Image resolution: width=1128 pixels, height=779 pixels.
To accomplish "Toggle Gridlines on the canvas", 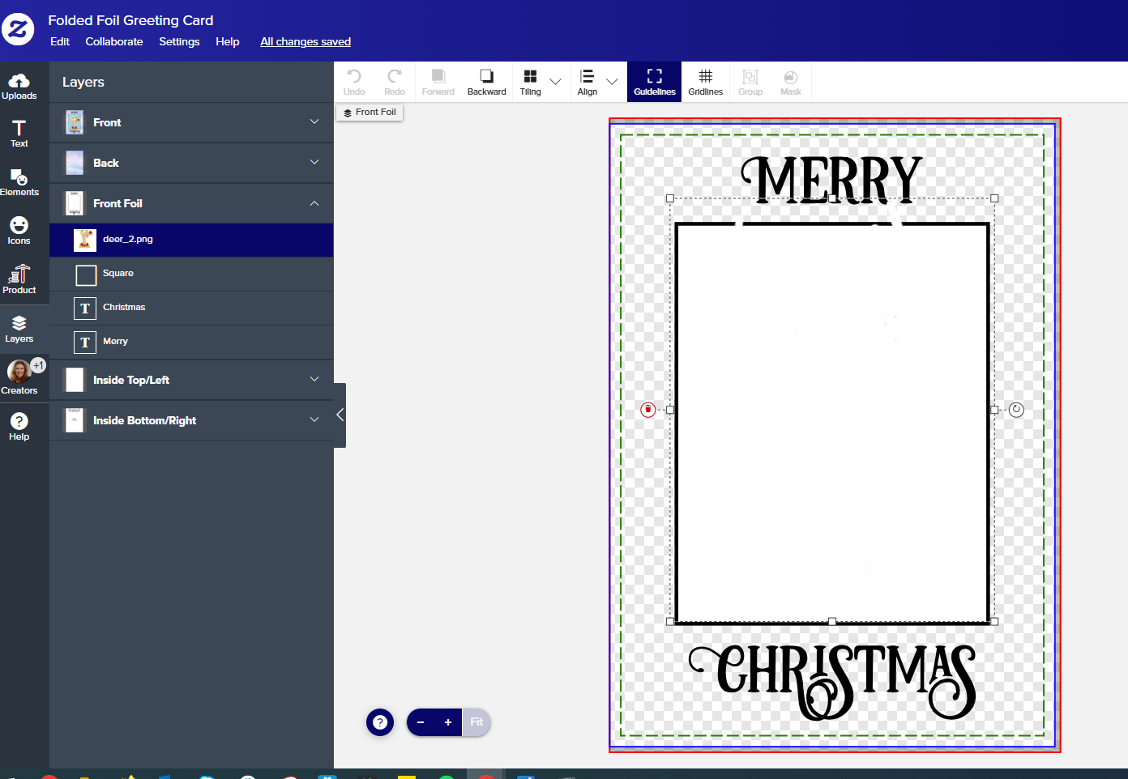I will click(705, 82).
